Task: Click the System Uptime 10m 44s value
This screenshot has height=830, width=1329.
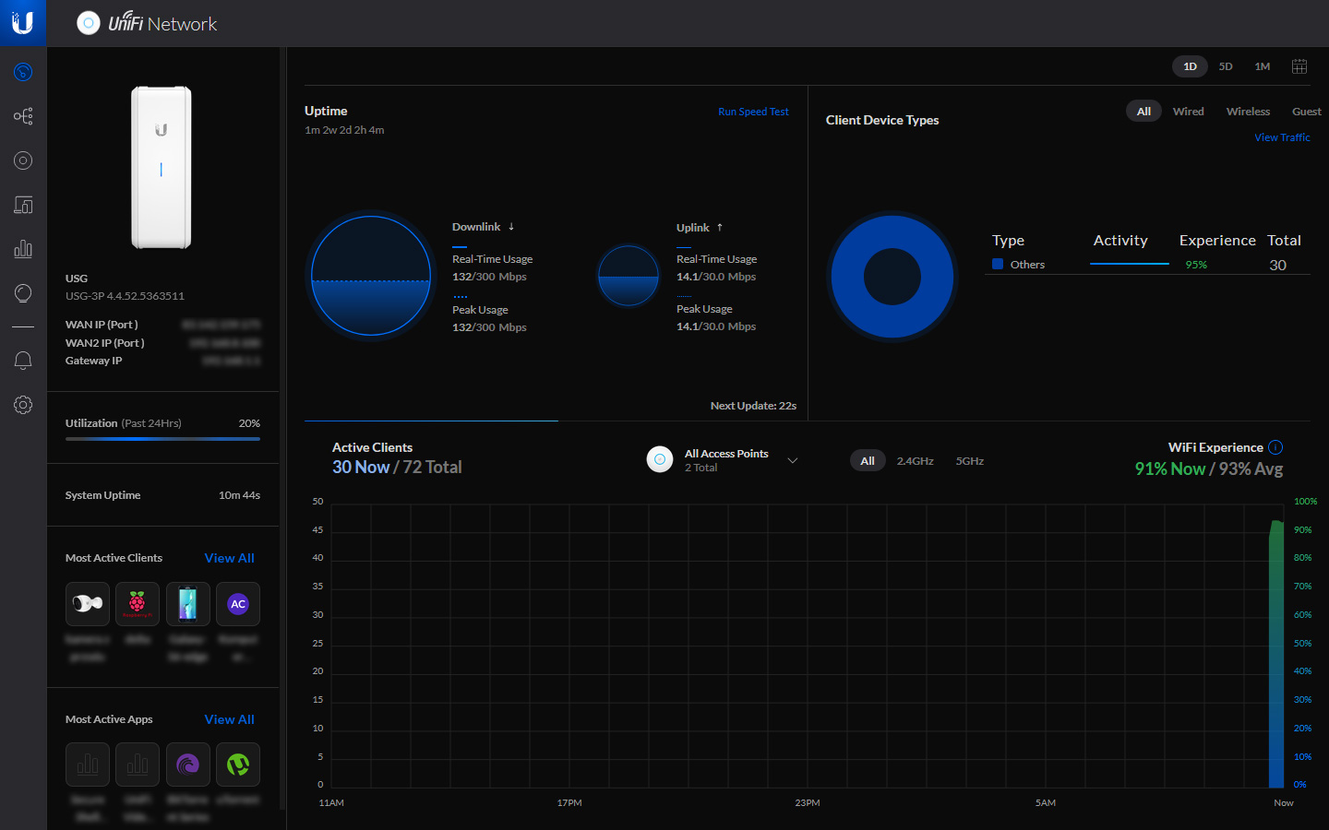Action: click(239, 495)
